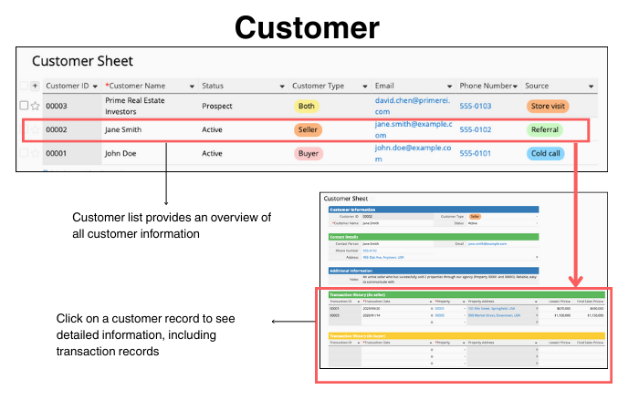
Task: Click the jane.smith@example.com email link
Action: 413,123
